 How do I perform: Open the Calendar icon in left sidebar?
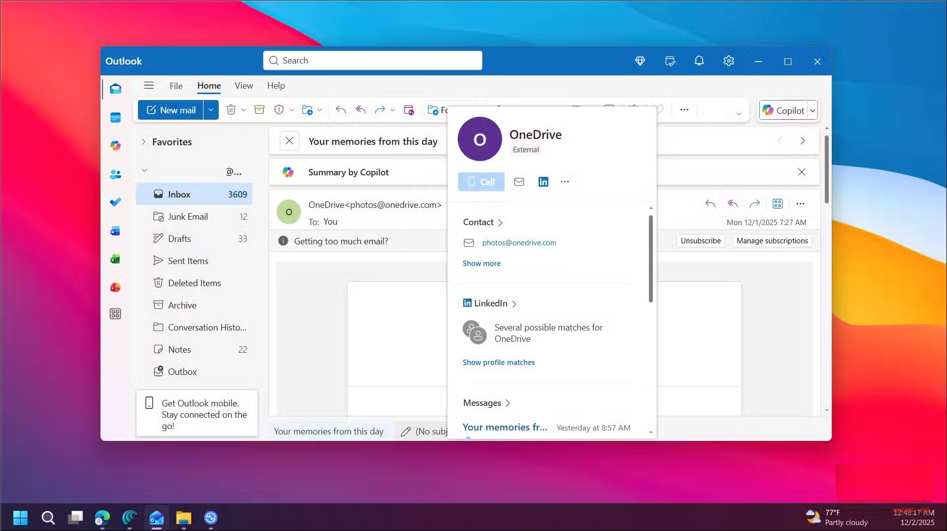coord(115,117)
